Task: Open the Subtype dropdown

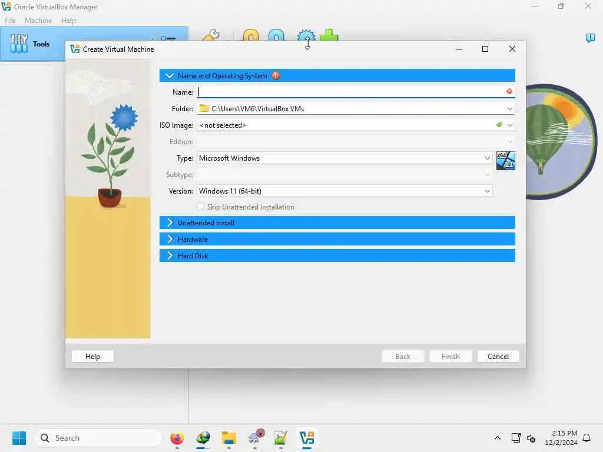Action: click(344, 174)
